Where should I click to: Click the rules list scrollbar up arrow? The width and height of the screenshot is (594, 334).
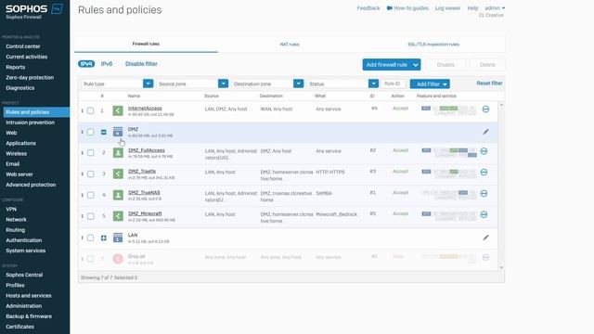click(501, 105)
